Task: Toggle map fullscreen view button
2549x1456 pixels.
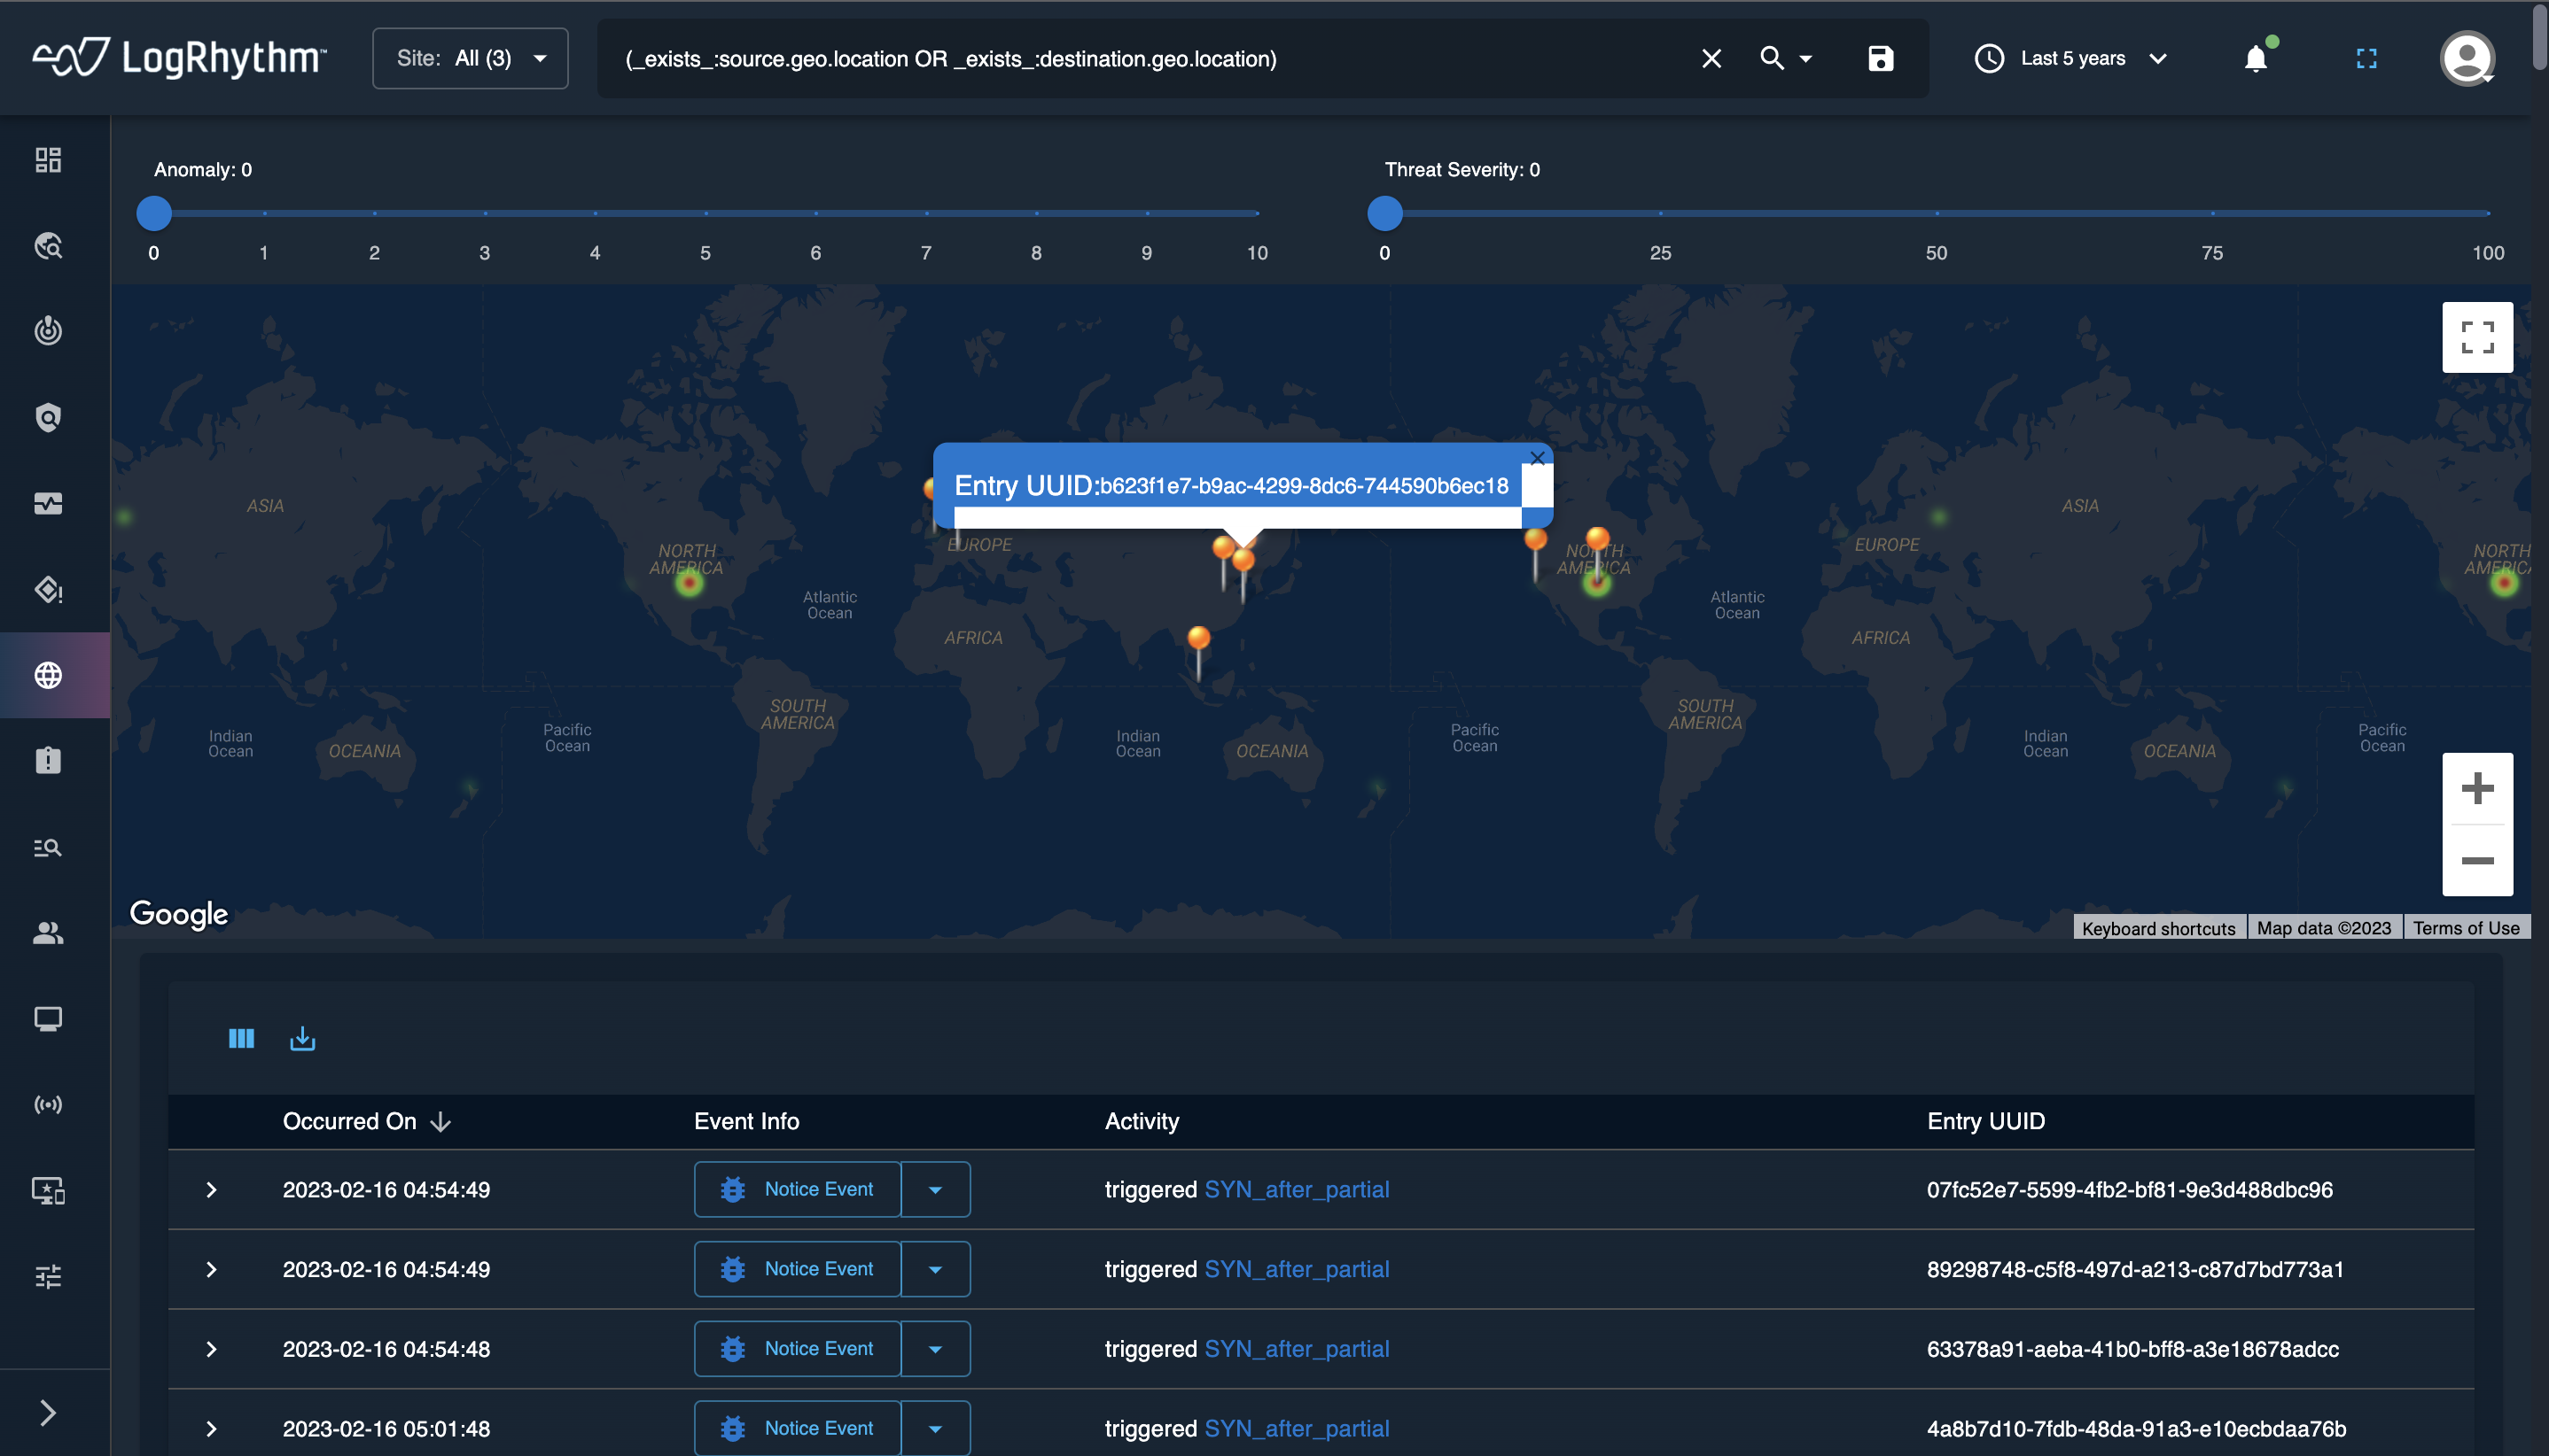Action: coord(2476,338)
